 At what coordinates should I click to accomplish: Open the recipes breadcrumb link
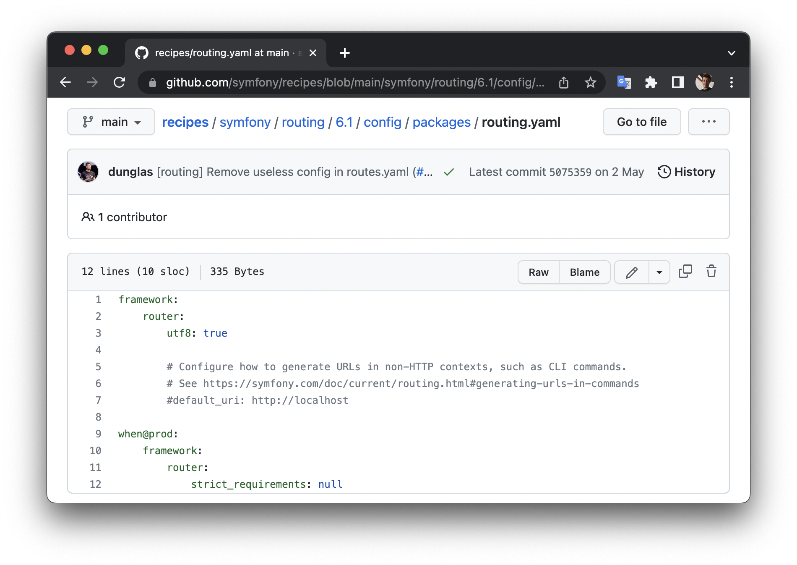coord(185,122)
